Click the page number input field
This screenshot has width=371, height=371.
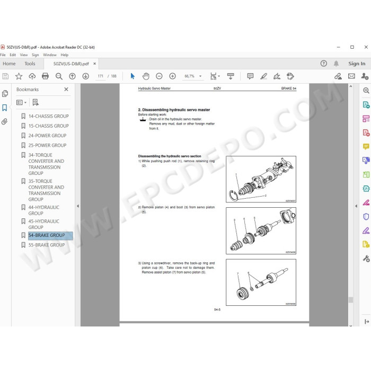pyautogui.click(x=101, y=76)
